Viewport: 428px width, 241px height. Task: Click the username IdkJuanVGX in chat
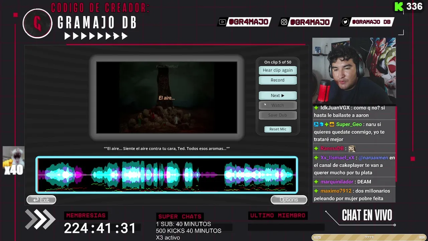click(335, 108)
